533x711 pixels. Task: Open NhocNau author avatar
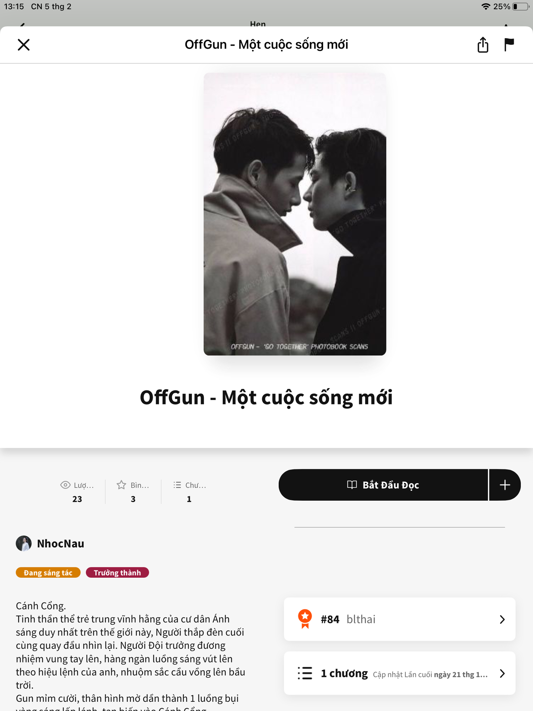[24, 543]
